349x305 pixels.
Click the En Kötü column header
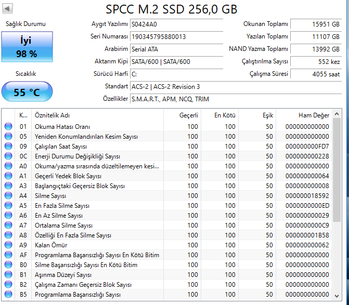click(x=219, y=115)
